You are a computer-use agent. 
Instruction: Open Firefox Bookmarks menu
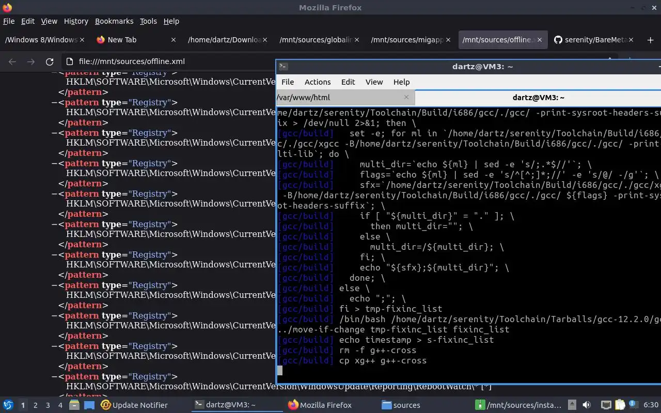(114, 21)
